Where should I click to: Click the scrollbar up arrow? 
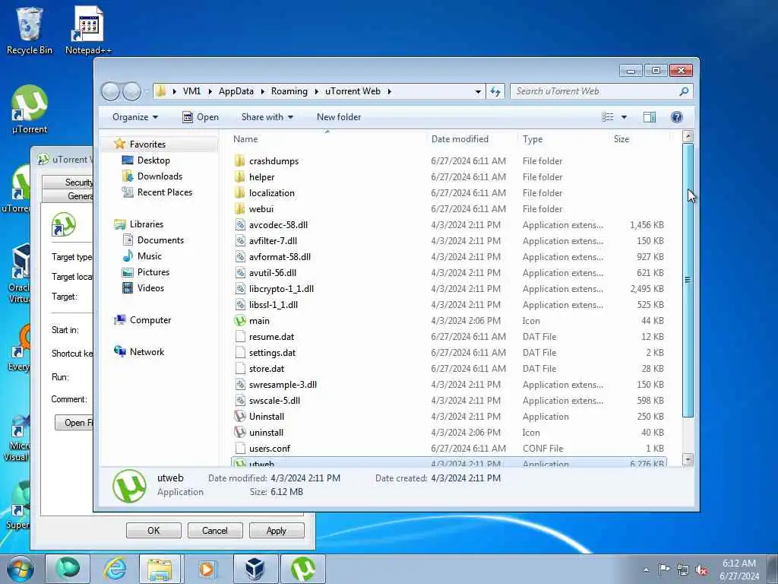[688, 136]
